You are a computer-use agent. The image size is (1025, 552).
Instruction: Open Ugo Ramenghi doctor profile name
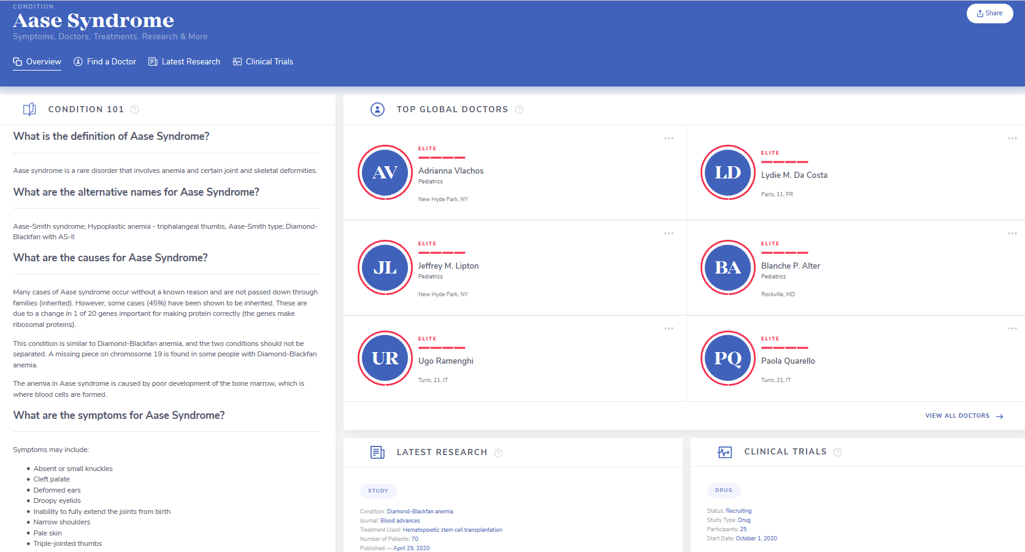coord(446,361)
